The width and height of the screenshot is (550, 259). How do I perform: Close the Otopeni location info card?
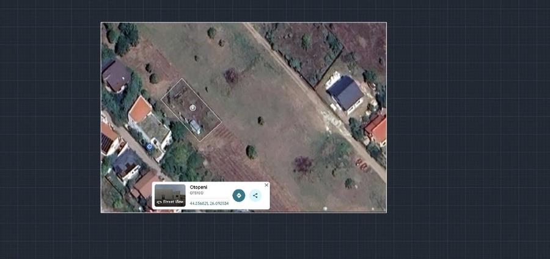point(266,185)
